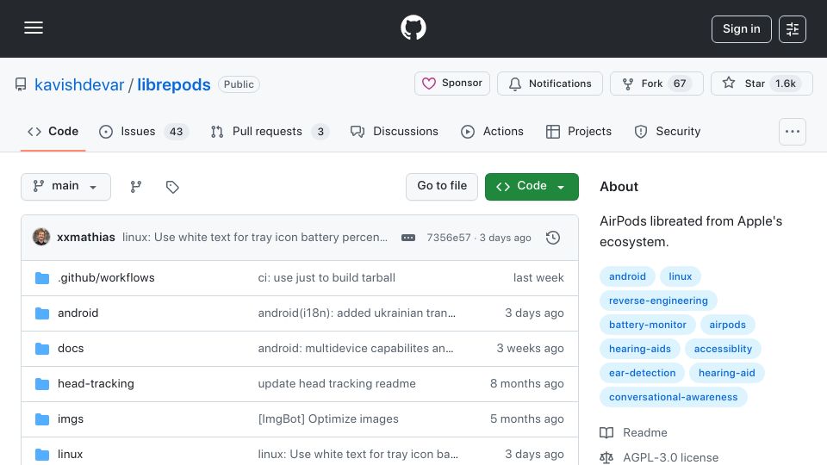Viewport: 827px width, 465px height.
Task: Open latest commit message about tray icon
Action: pos(255,238)
